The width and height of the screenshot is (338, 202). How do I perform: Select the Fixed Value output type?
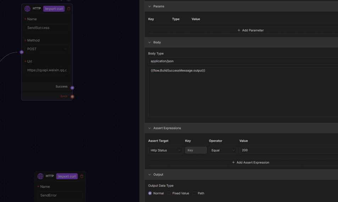[169, 193]
